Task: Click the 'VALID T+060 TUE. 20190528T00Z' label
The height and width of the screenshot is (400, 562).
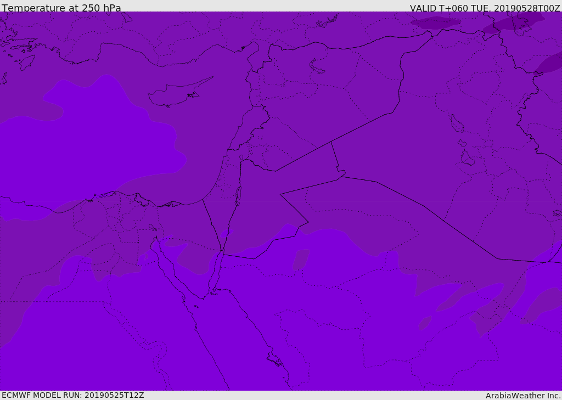Action: 485,8
